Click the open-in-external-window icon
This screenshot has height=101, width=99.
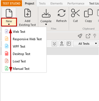click(x=88, y=36)
